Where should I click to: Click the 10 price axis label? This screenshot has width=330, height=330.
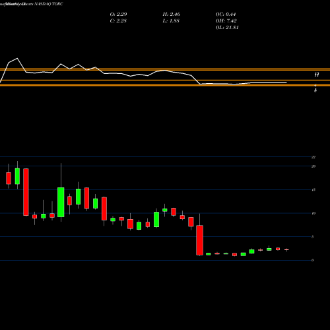click(x=313, y=213)
